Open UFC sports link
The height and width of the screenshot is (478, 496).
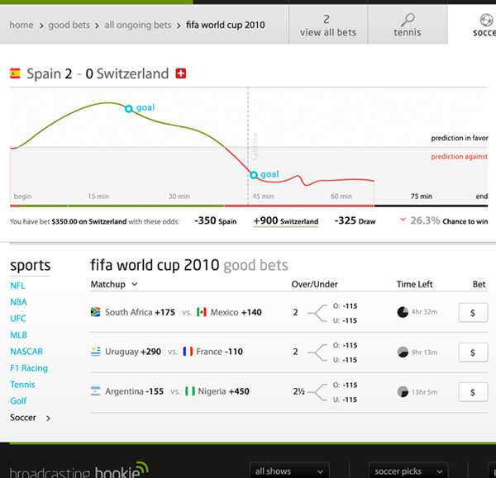click(18, 319)
